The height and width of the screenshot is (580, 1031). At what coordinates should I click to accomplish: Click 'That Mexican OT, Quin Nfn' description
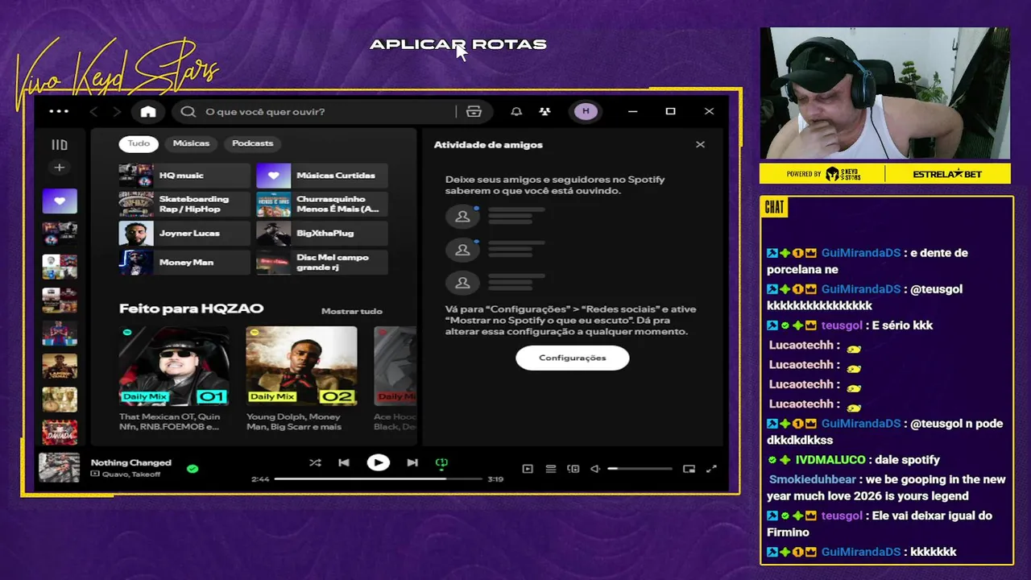click(169, 422)
